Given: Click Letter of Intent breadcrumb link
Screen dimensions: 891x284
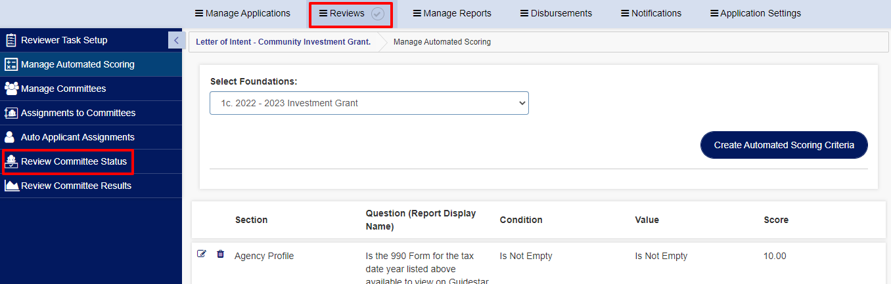Looking at the screenshot, I should coord(283,42).
